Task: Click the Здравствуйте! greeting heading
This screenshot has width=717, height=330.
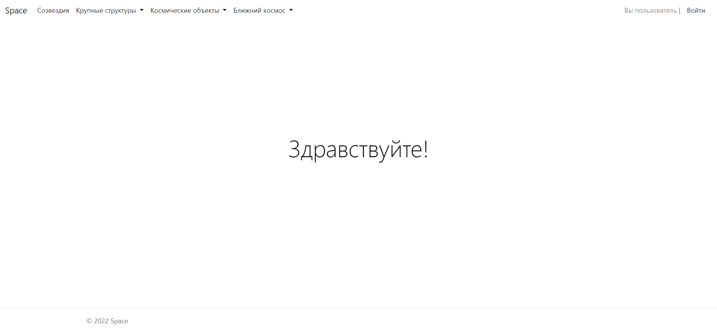Action: point(358,149)
